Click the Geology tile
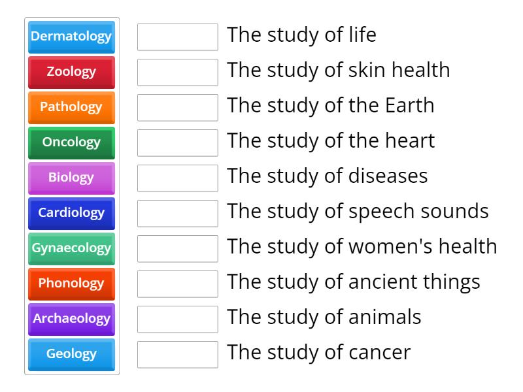 [x=71, y=354]
